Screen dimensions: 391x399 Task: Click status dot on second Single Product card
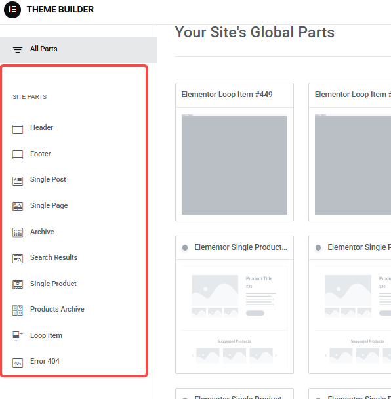[318, 247]
